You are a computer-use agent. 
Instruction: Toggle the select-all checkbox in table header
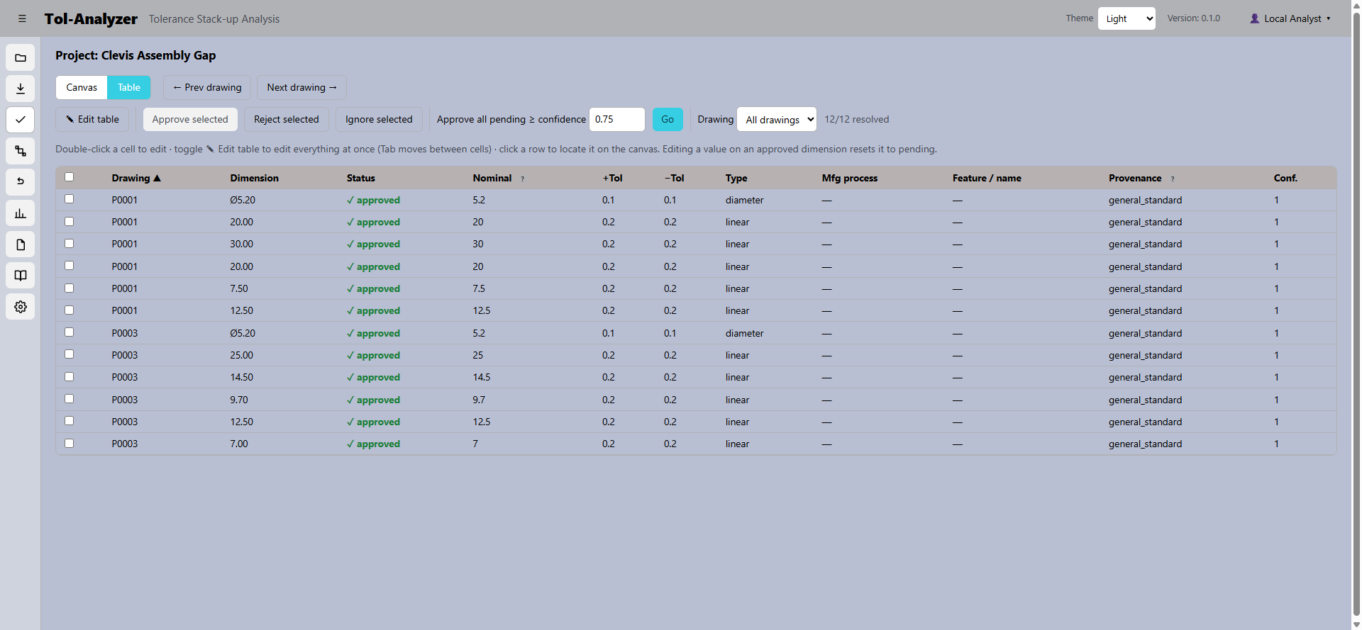click(x=70, y=177)
